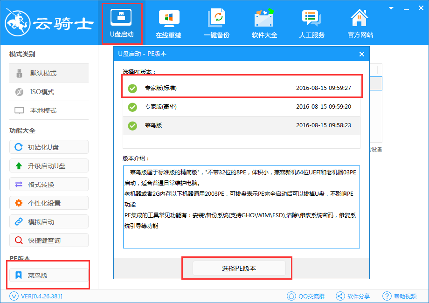Visit 官方网站 home icon
The height and width of the screenshot is (303, 429).
pyautogui.click(x=360, y=23)
